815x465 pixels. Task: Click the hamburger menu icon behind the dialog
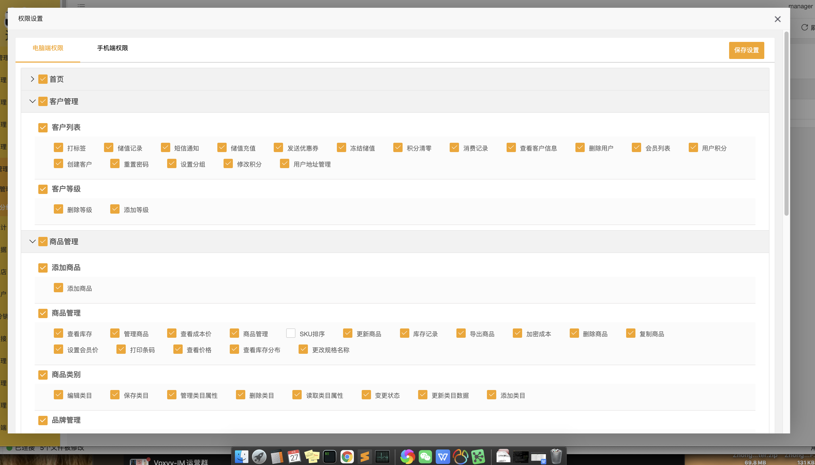pyautogui.click(x=81, y=5)
